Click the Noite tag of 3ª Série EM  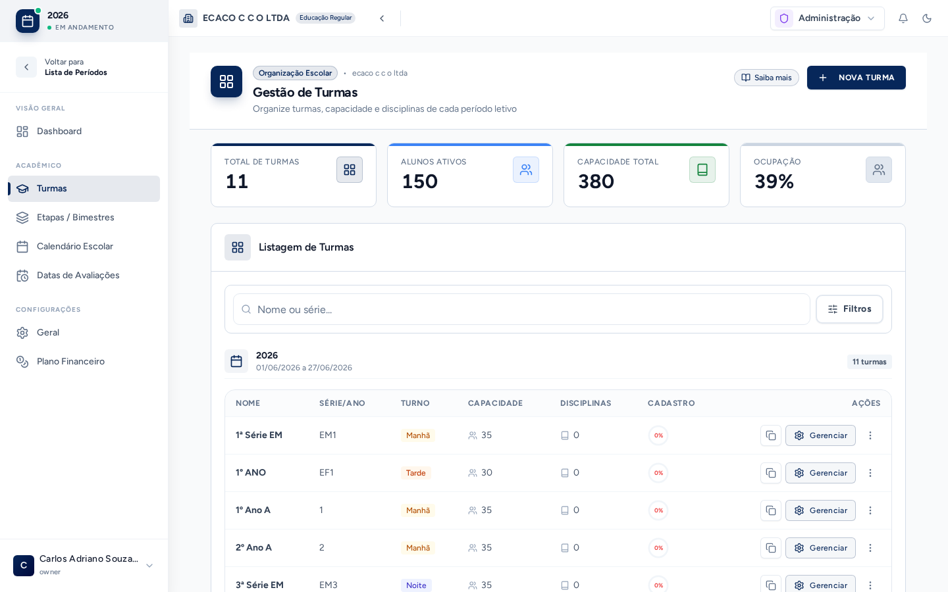pyautogui.click(x=416, y=585)
